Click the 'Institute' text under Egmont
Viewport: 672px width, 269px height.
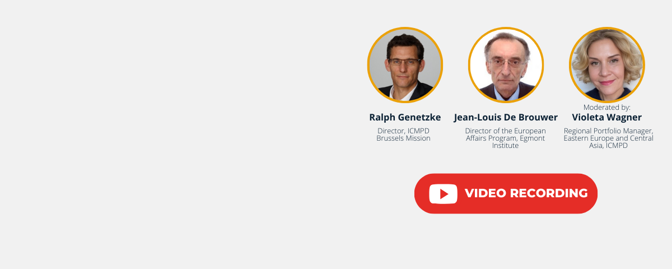pyautogui.click(x=506, y=145)
